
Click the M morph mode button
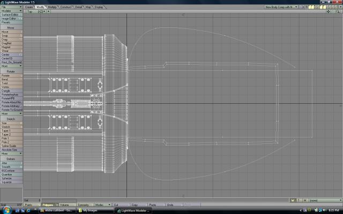point(304,200)
